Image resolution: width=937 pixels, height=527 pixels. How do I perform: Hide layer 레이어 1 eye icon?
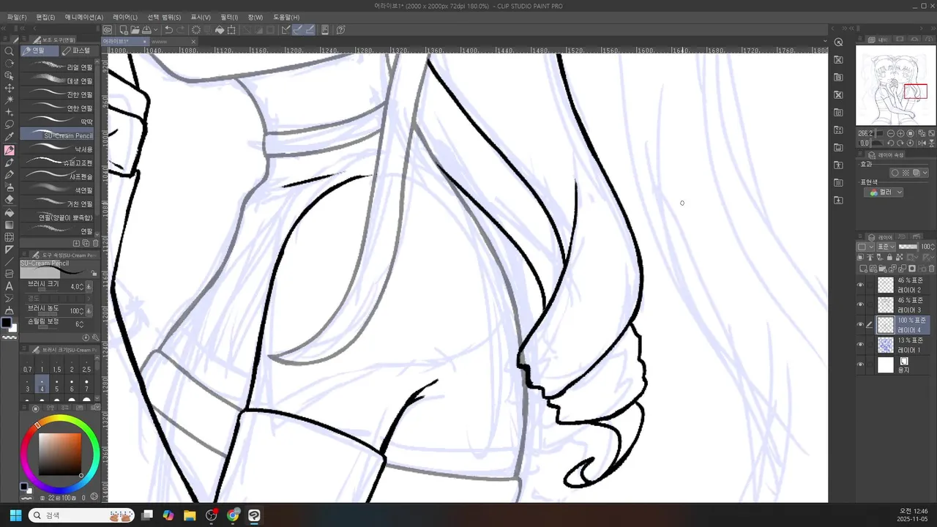[860, 345]
